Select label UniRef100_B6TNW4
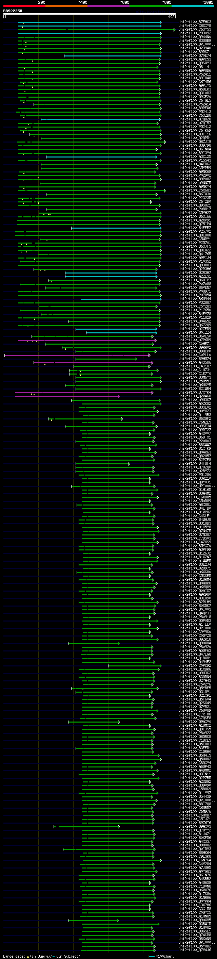This screenshot has height=959, width=217. pos(195,149)
